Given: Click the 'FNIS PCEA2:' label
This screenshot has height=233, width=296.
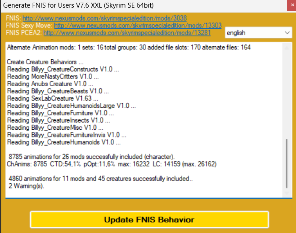Looking at the screenshot, I should 24,33.
